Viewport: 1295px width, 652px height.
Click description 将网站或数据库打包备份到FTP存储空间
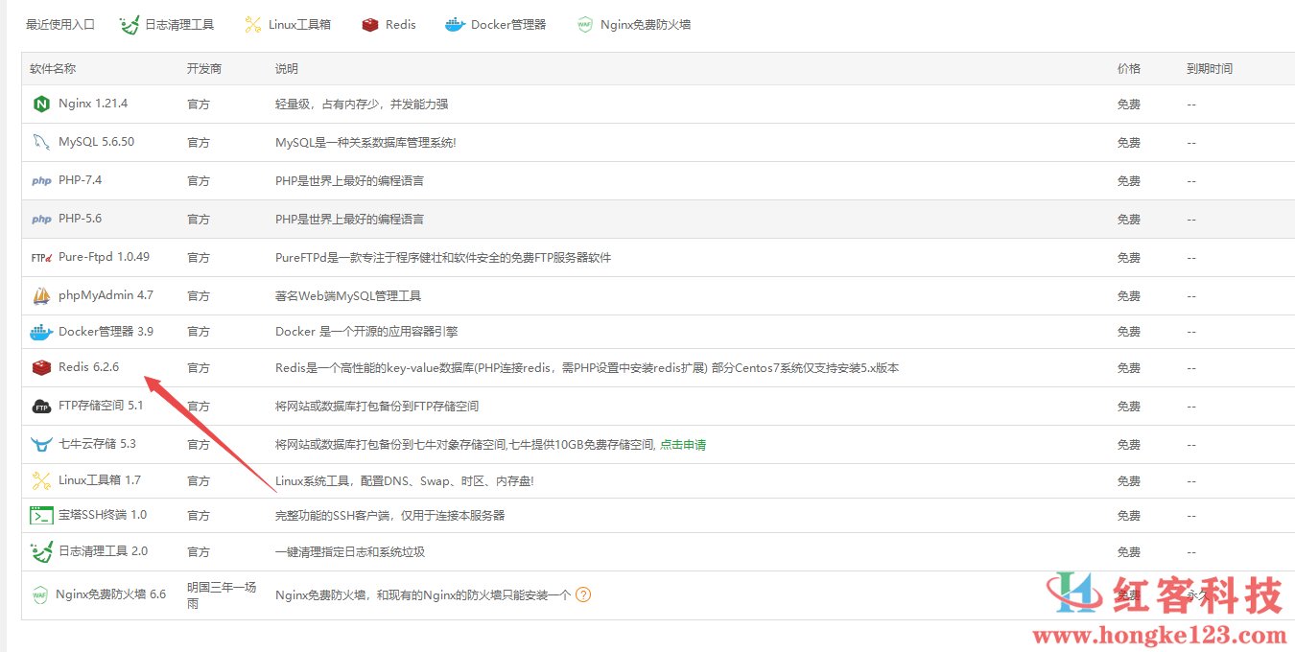coord(377,407)
